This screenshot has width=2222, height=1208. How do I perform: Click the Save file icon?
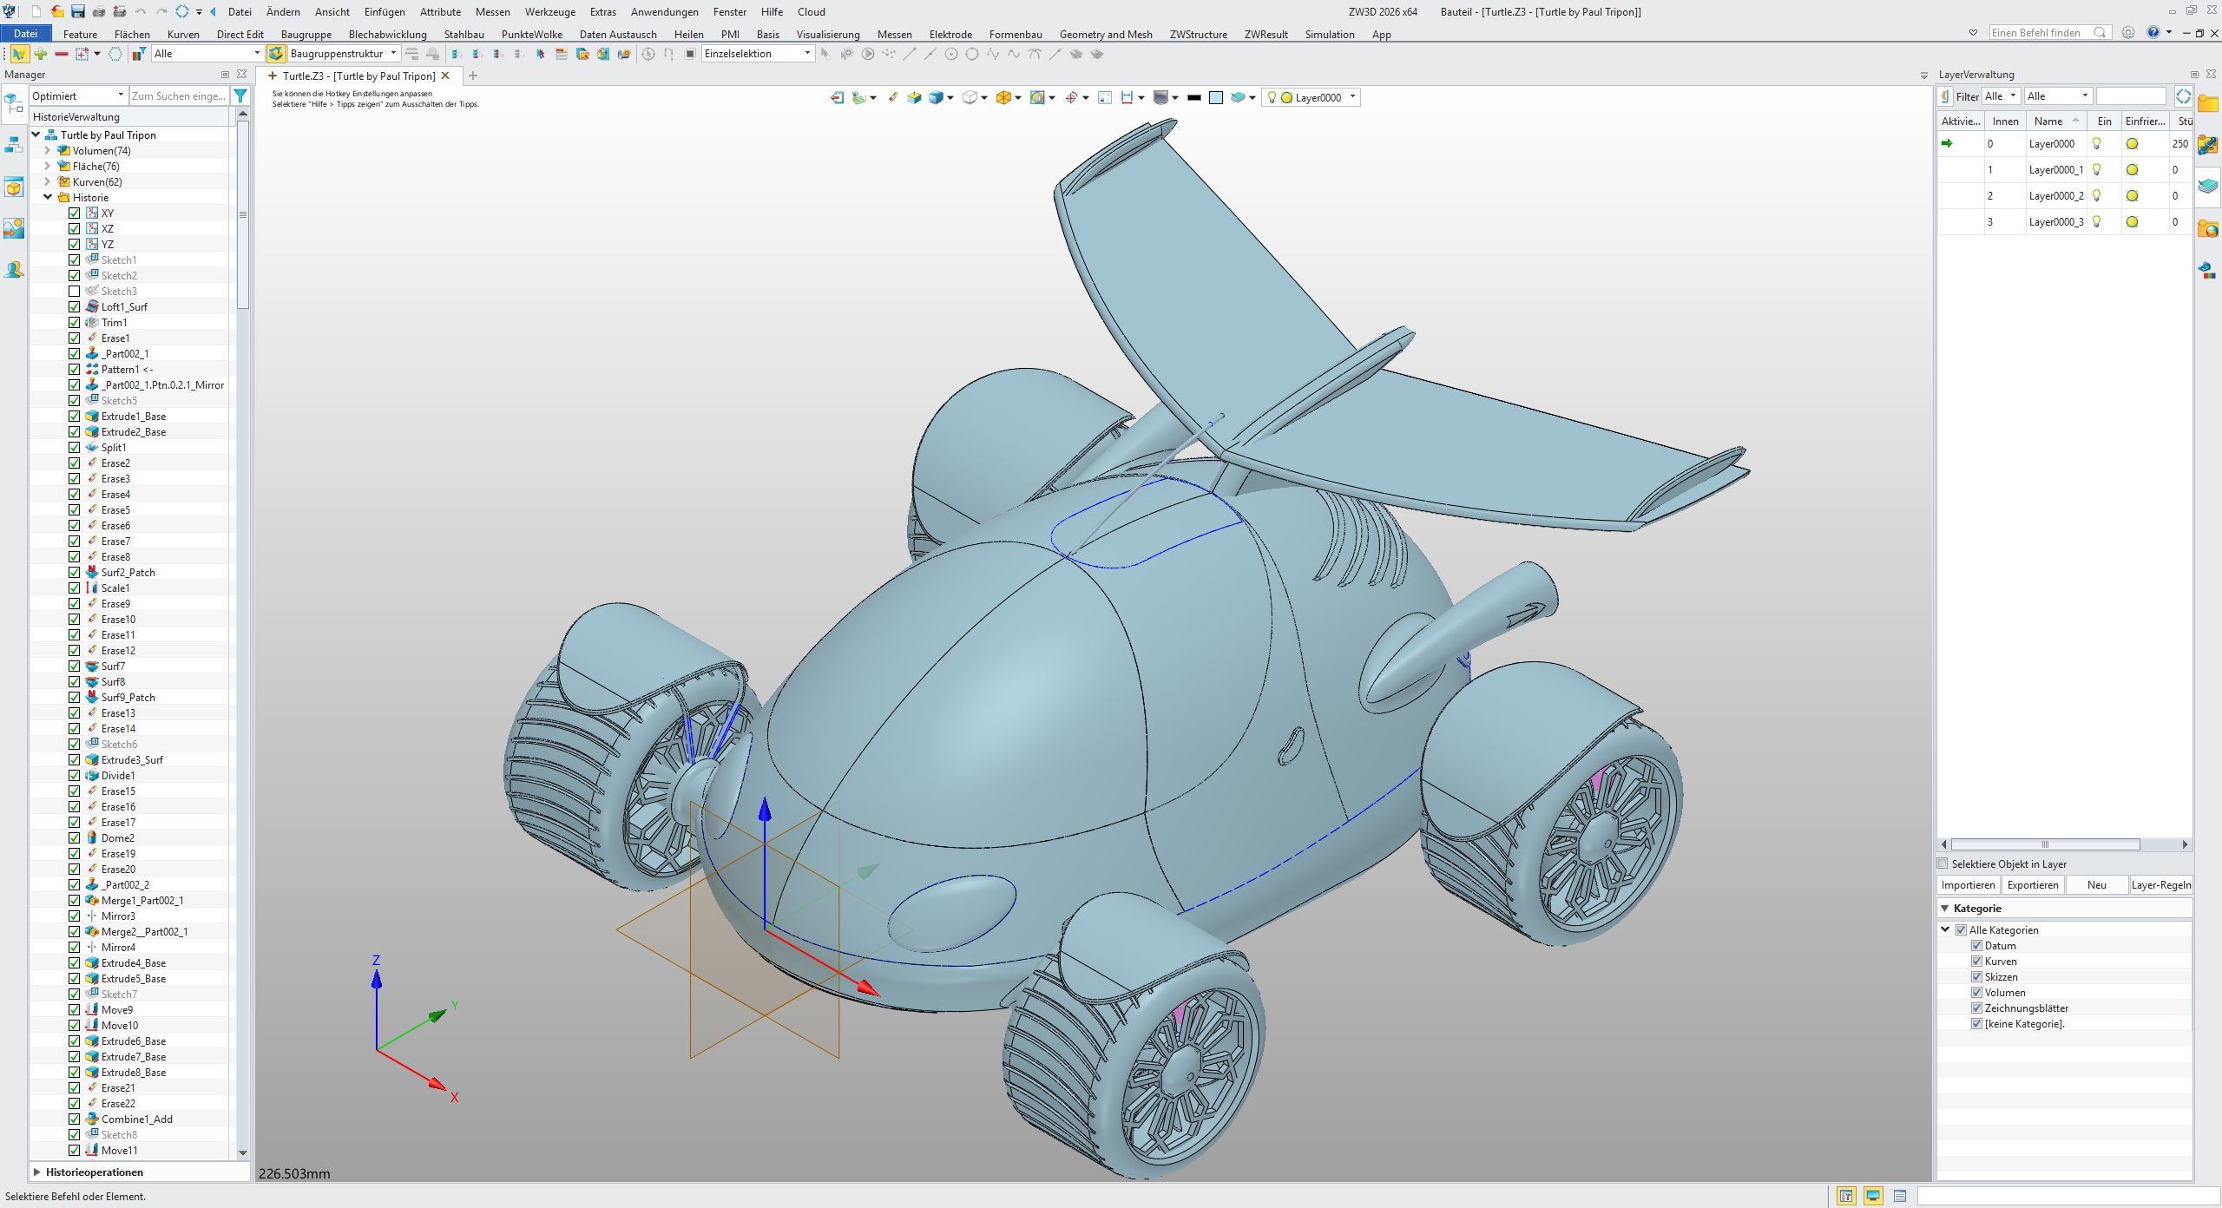tap(78, 11)
